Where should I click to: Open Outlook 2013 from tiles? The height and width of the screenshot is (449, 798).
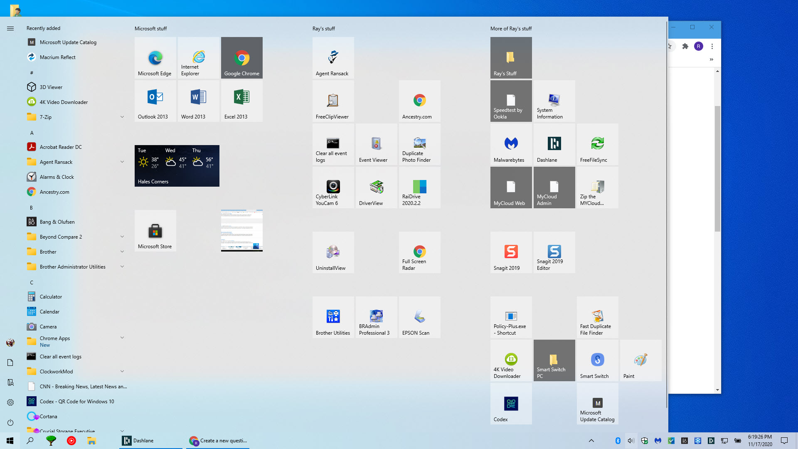pyautogui.click(x=155, y=101)
